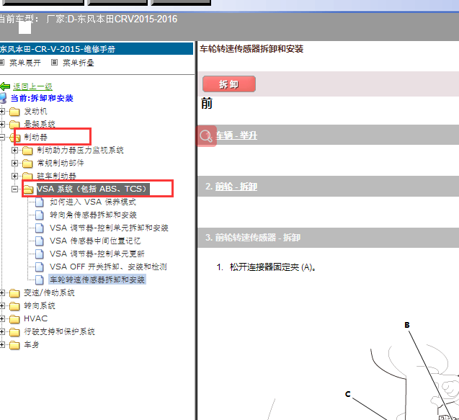Click the 发动机 folder icon
Screen dimensions: 459x420
pos(14,112)
